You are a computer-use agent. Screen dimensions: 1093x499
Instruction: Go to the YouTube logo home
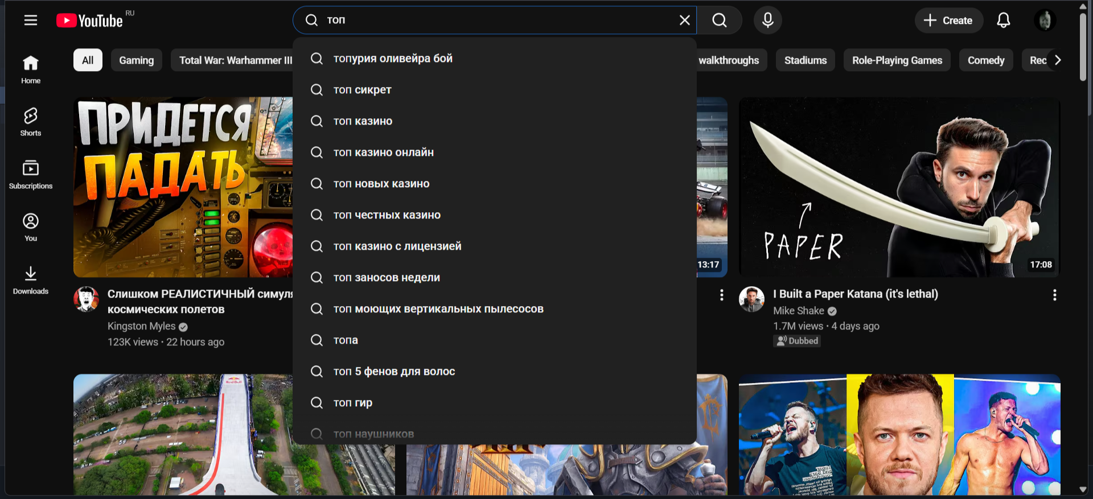tap(90, 20)
